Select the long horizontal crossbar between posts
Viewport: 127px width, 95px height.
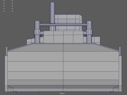[63, 25]
